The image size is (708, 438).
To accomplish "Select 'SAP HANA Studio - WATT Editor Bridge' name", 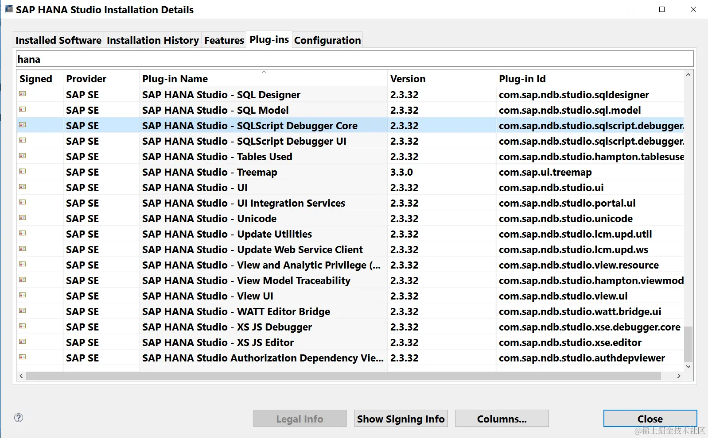I will pos(236,311).
